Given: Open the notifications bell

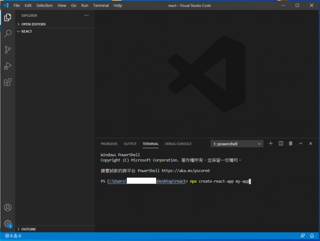Looking at the screenshot, I should pyautogui.click(x=312, y=236).
